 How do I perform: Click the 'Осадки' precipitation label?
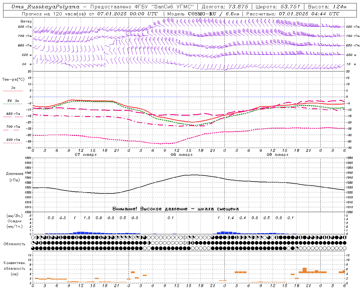pos(15,221)
